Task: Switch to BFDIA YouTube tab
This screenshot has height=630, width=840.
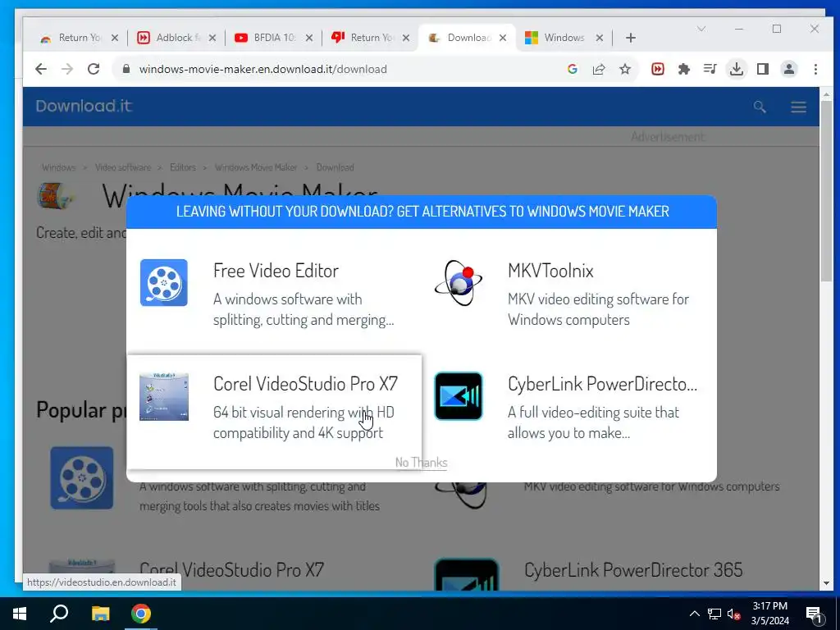Action: click(273, 38)
